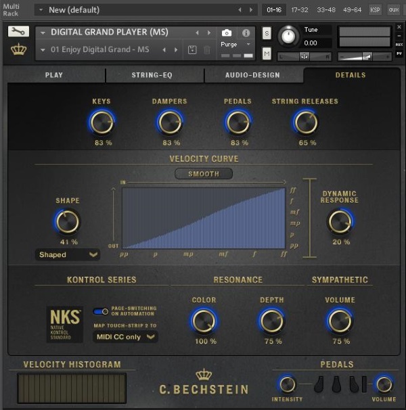The image size is (406, 410).
Task: Click the output volume slider in header
Action: click(x=365, y=56)
